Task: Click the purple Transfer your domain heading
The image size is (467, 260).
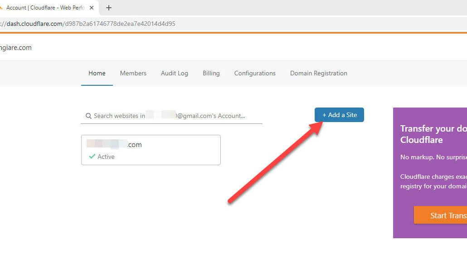Action: click(x=433, y=134)
